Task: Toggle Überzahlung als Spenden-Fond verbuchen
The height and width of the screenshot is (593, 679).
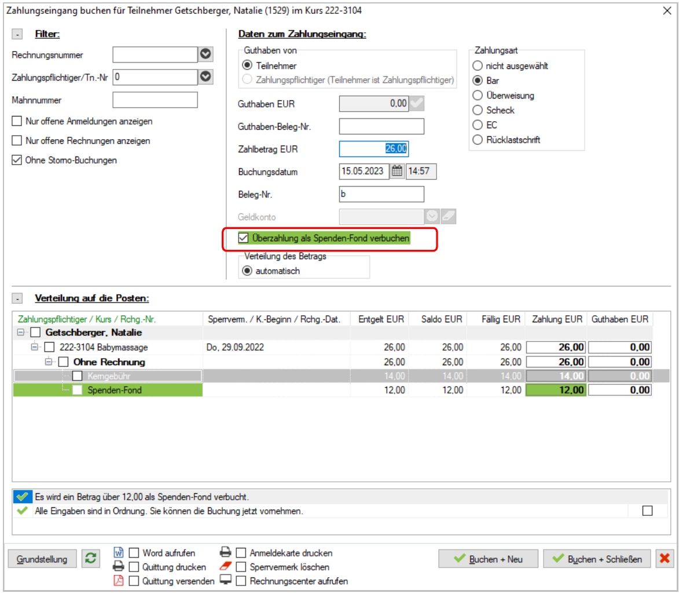Action: (x=243, y=238)
